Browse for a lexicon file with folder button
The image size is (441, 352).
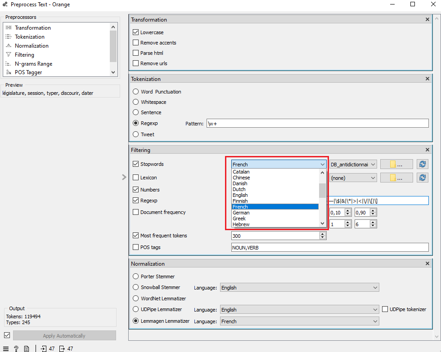(x=396, y=178)
